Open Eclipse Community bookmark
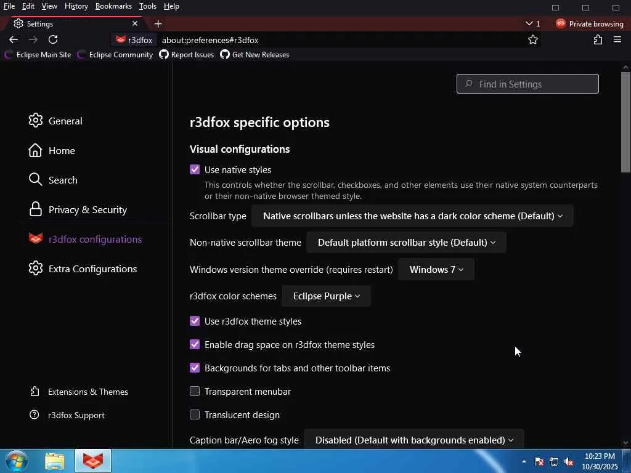 115,55
